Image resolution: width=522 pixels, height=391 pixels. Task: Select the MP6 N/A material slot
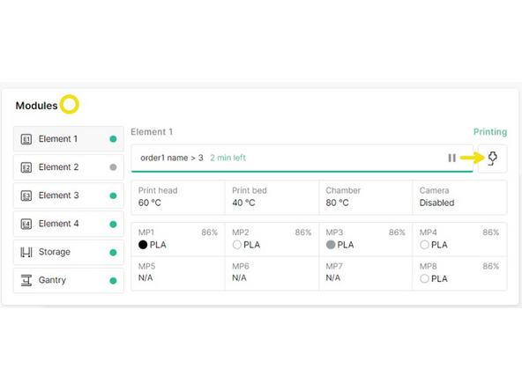[272, 273]
